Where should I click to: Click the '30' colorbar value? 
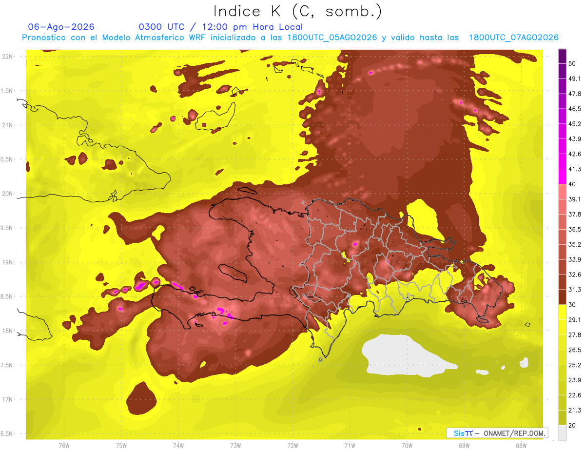[x=573, y=305]
